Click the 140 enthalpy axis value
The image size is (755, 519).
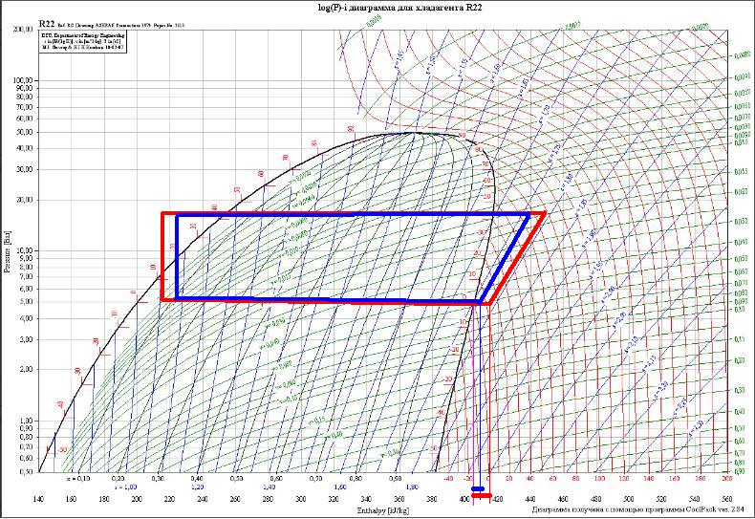coord(39,500)
